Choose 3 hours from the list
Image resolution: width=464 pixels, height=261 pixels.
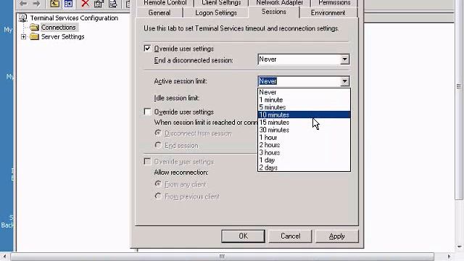304,152
